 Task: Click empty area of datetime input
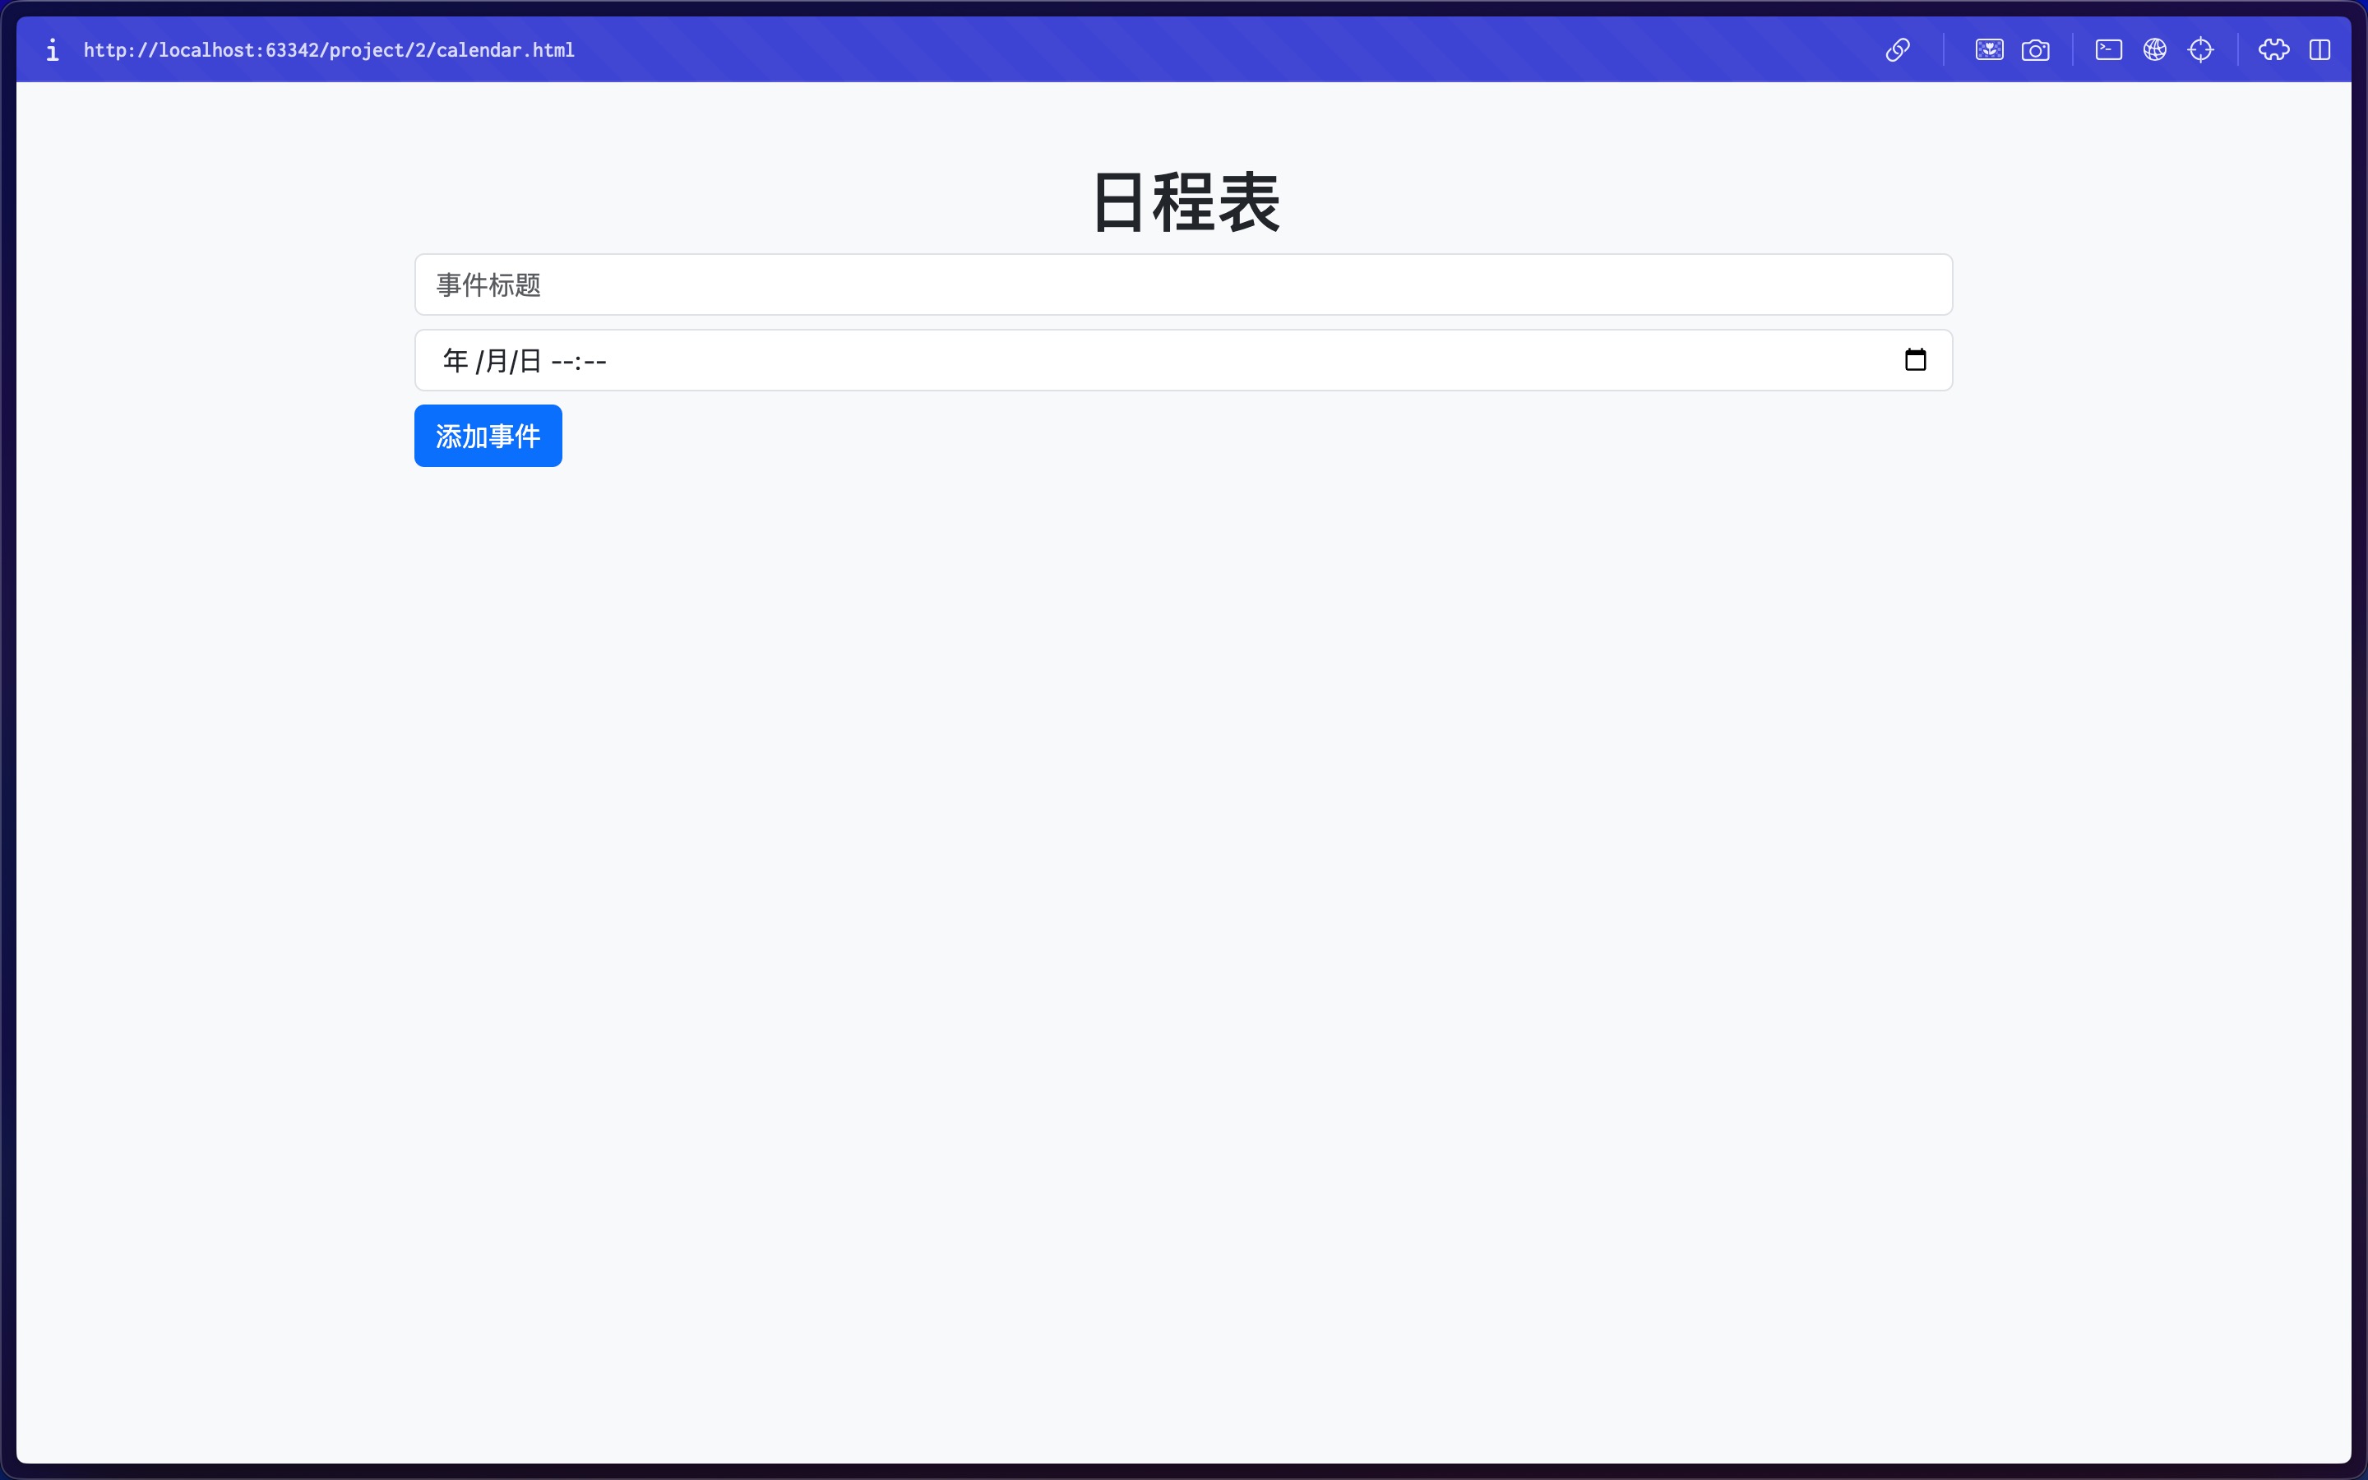(1174, 361)
